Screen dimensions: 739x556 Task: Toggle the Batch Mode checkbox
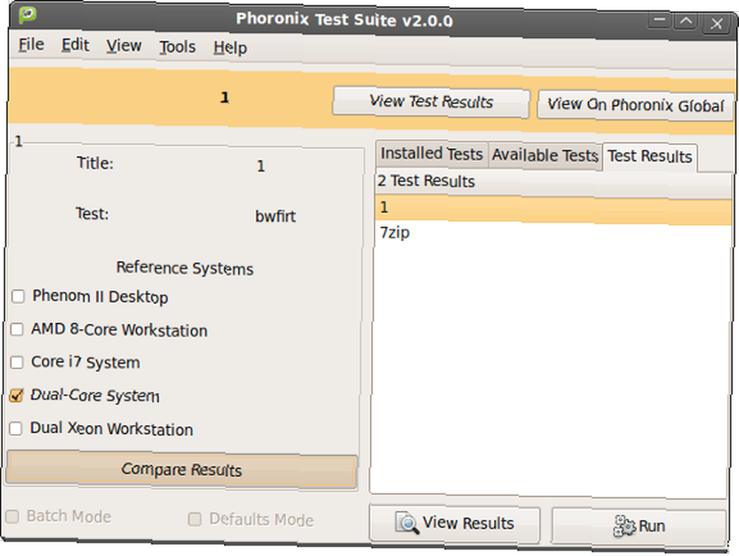(13, 517)
